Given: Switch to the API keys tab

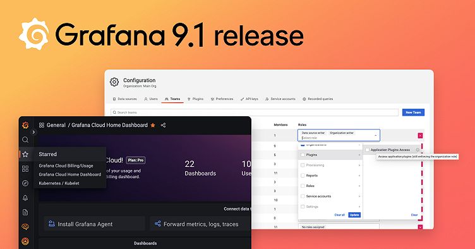Looking at the screenshot, I should (x=250, y=99).
